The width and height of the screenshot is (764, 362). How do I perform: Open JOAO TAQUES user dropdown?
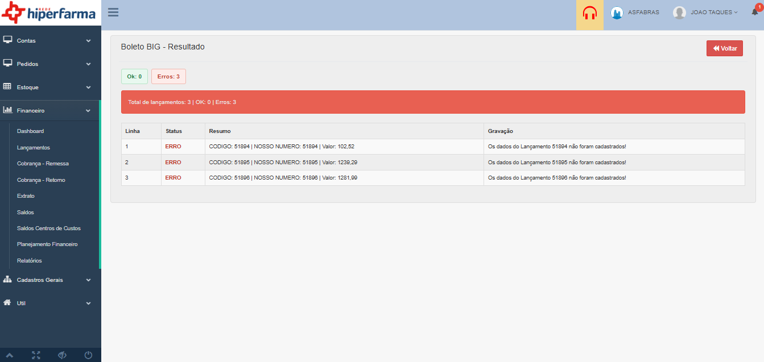[705, 13]
